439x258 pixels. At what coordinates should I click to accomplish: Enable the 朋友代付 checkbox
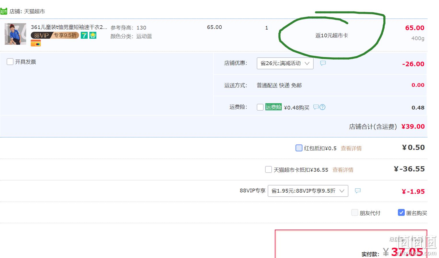(x=355, y=212)
